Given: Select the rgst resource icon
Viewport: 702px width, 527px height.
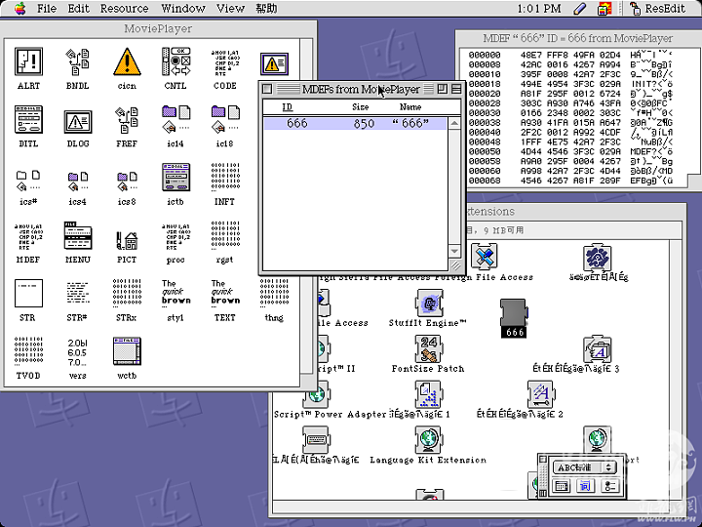Looking at the screenshot, I should [225, 235].
